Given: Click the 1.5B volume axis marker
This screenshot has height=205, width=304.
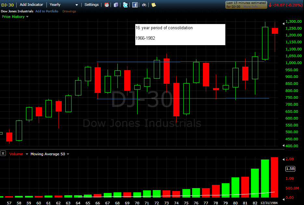Looking at the screenshot, I should coord(290,169).
